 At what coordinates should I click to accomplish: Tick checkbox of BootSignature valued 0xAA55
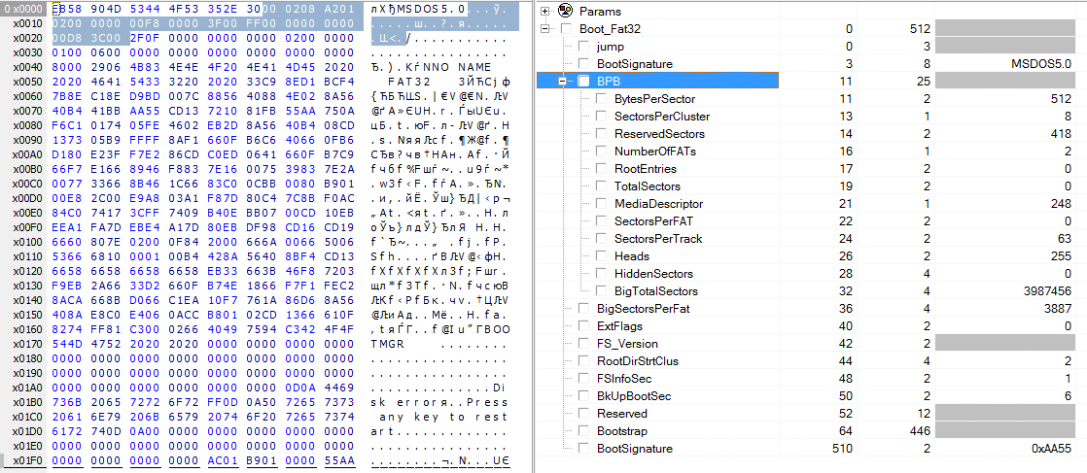coord(583,448)
